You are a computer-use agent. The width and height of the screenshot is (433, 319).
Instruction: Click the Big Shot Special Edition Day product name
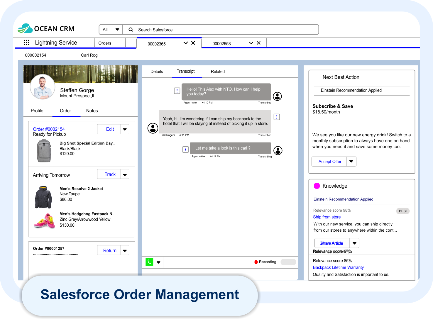(87, 143)
